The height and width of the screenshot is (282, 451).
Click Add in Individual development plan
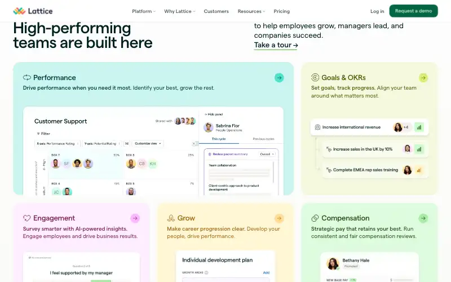266,272
